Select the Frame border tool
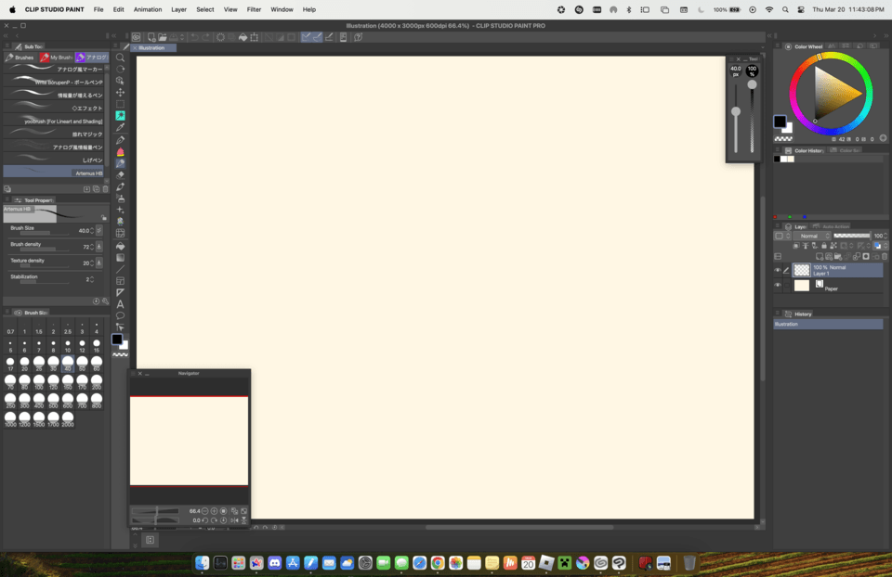 pos(120,281)
